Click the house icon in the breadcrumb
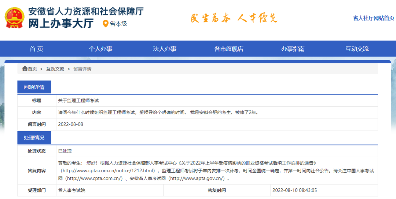396x199 pixels. 25,69
